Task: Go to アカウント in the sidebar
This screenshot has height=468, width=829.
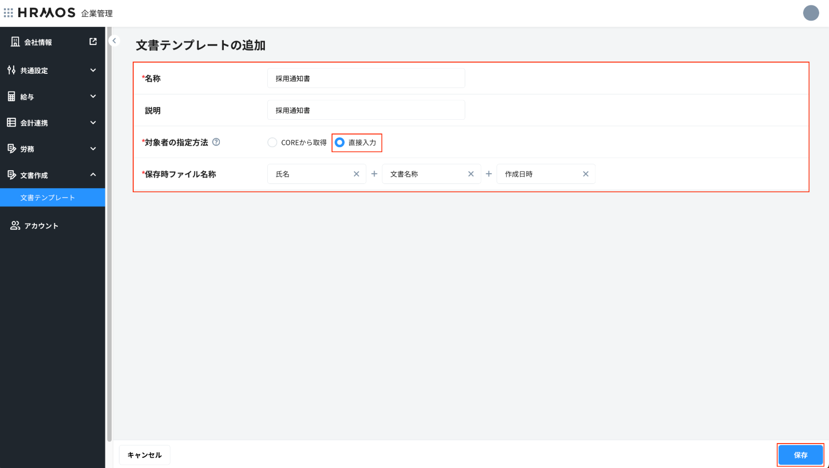Action: point(41,225)
